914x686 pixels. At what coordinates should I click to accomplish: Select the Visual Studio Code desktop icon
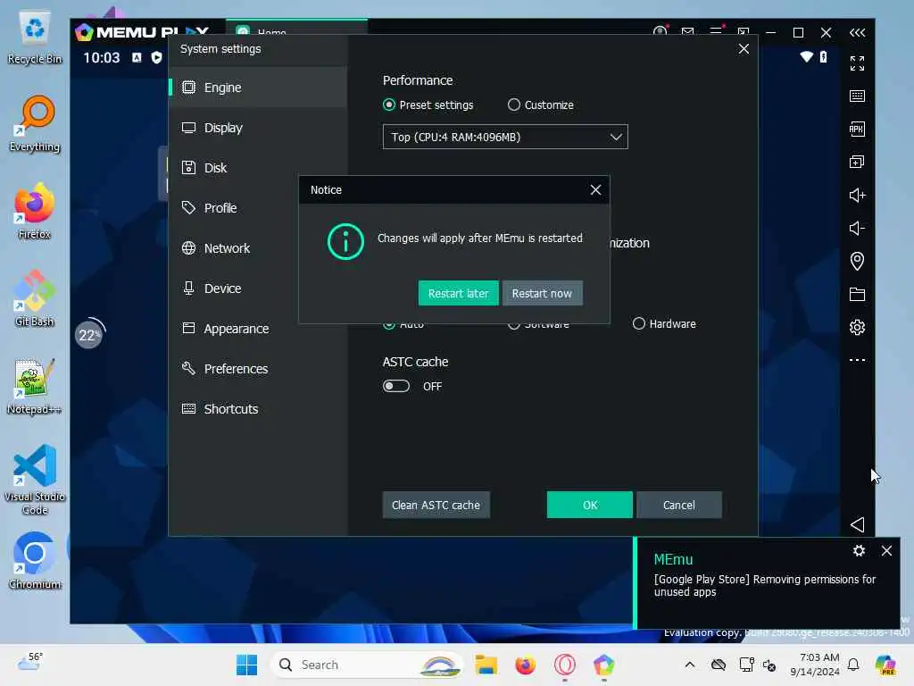(x=35, y=480)
